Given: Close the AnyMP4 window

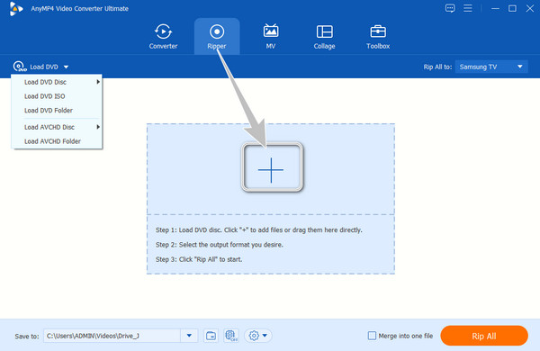Looking at the screenshot, I should [530, 8].
